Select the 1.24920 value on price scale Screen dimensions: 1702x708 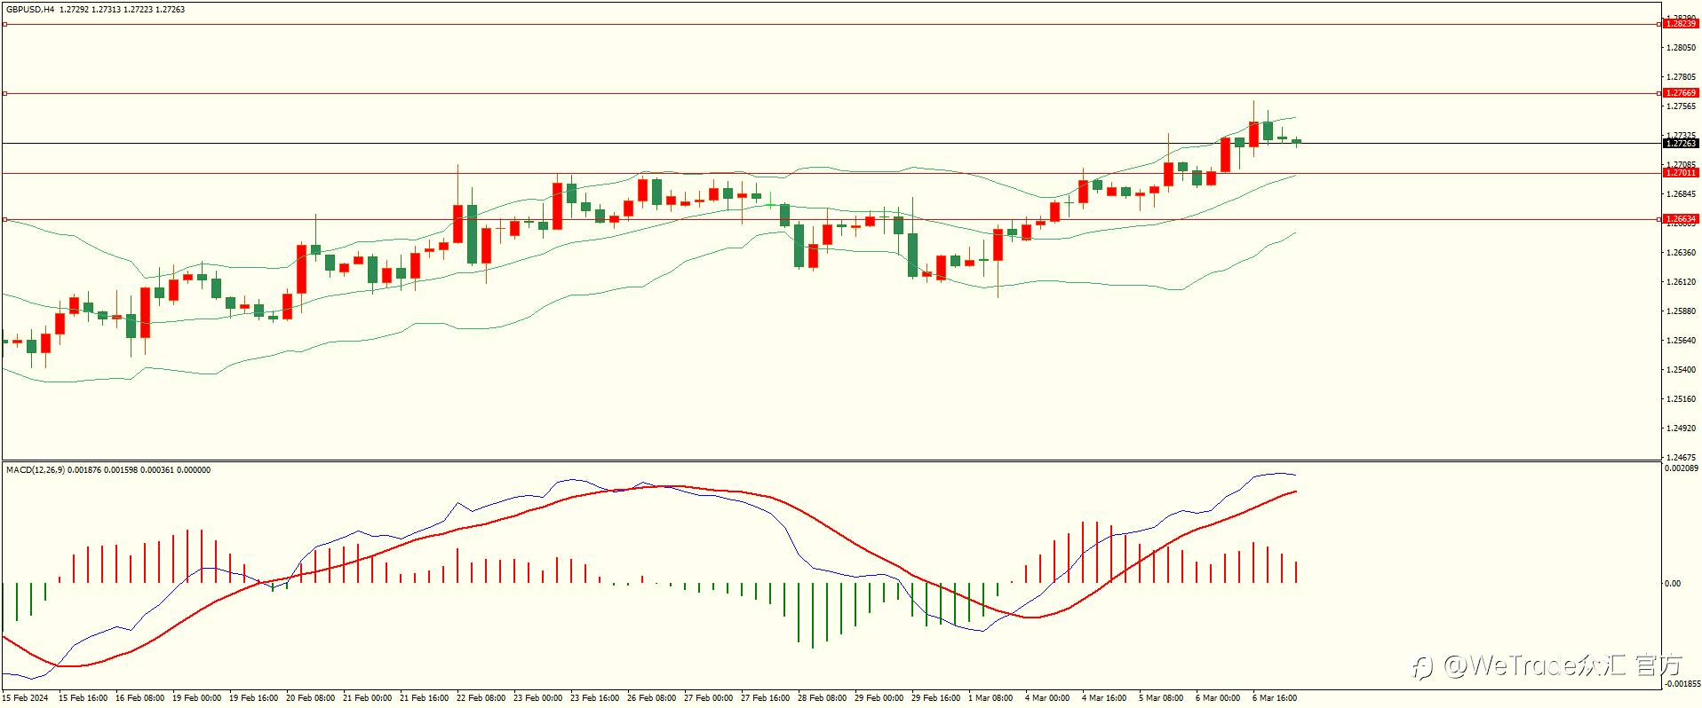click(1682, 429)
